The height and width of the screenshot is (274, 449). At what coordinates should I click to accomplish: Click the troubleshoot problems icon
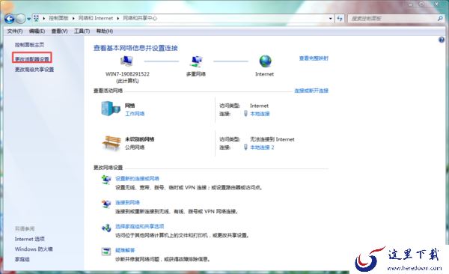point(106,252)
